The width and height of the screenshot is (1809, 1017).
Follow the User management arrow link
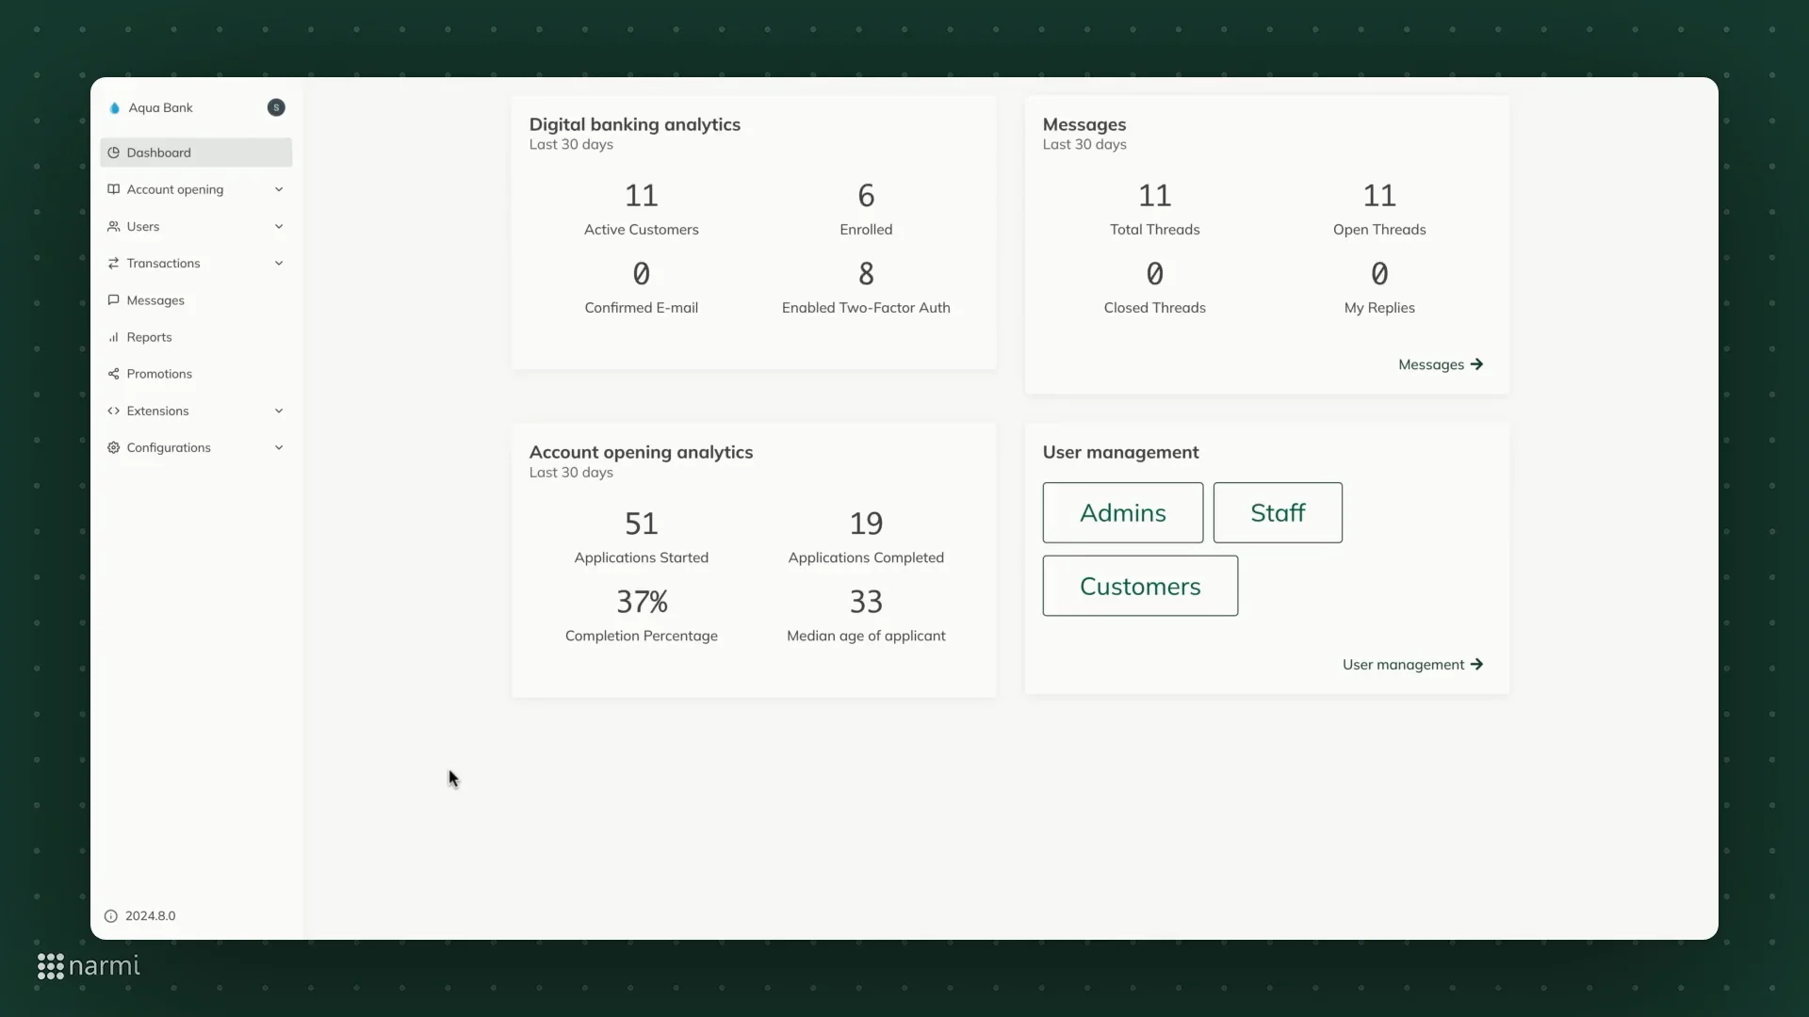[x=1411, y=665]
